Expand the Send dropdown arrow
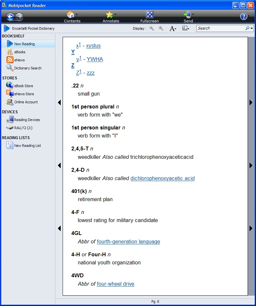This screenshot has height=306, width=256. pos(193,14)
